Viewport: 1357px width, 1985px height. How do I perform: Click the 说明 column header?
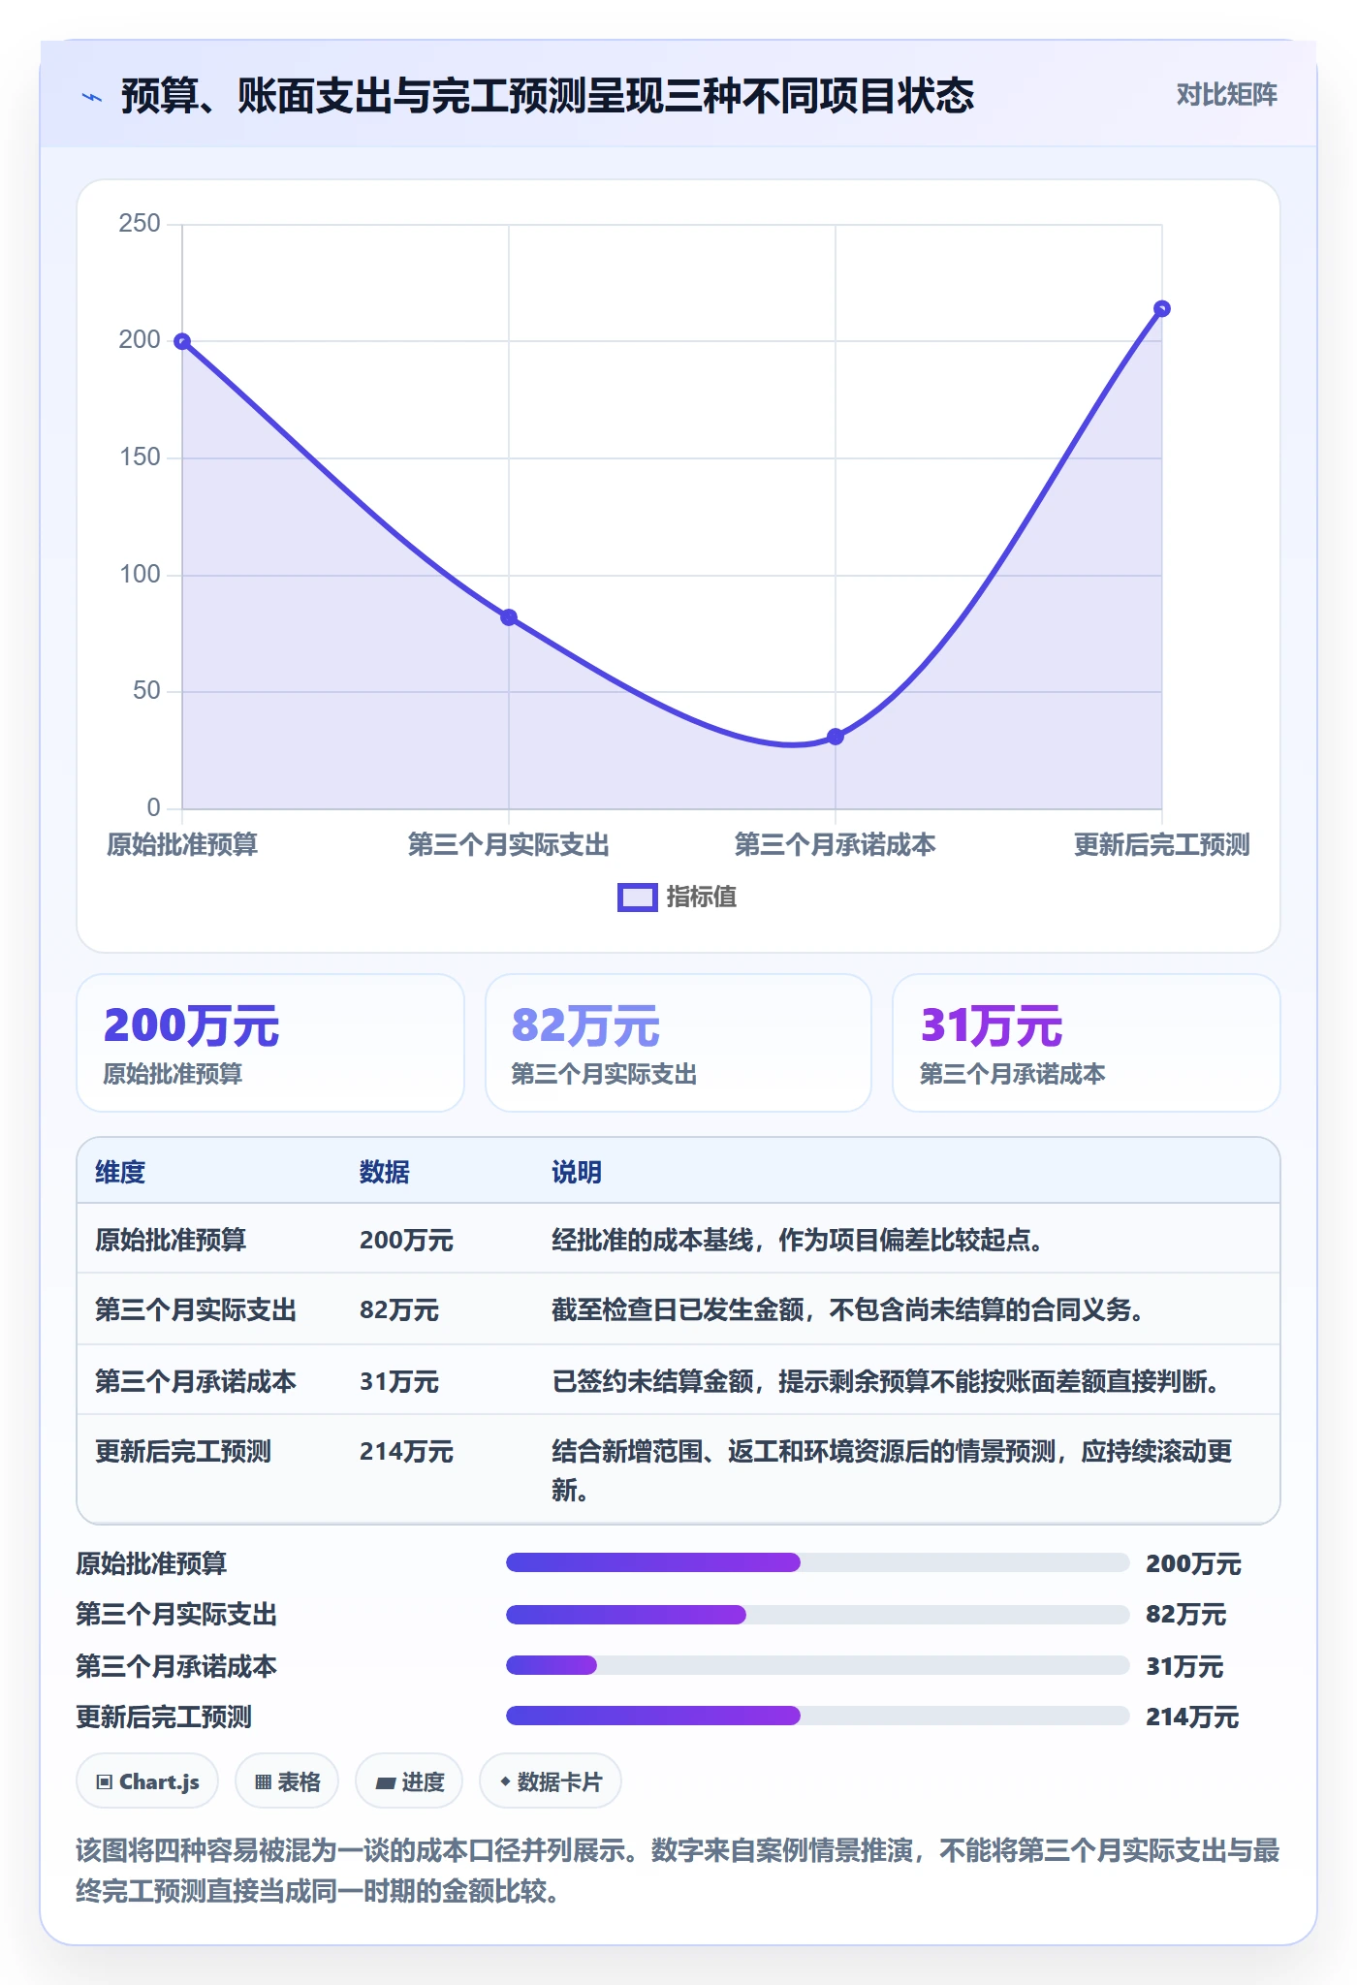pos(577,1172)
